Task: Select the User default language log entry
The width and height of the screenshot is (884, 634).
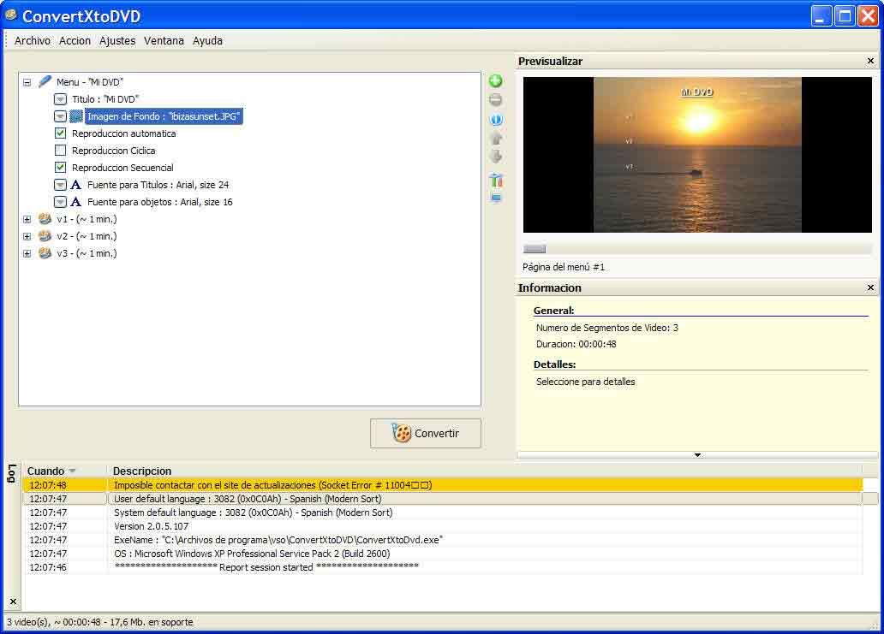Action: pyautogui.click(x=443, y=499)
